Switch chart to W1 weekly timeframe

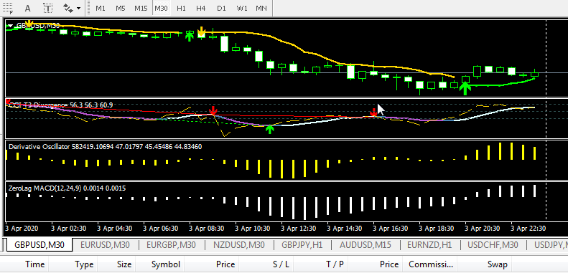[241, 8]
